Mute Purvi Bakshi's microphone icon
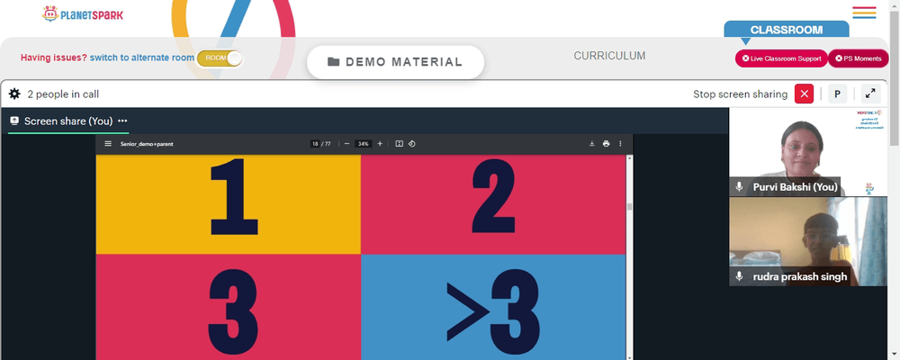 point(739,186)
